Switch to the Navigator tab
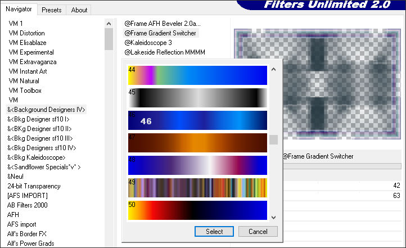The width and height of the screenshot is (406, 248). click(19, 10)
